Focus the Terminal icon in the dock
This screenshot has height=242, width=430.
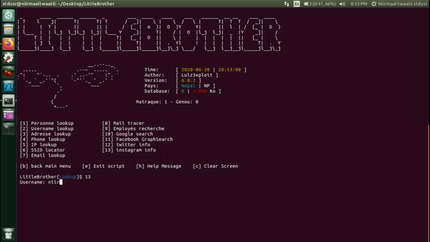click(8, 100)
